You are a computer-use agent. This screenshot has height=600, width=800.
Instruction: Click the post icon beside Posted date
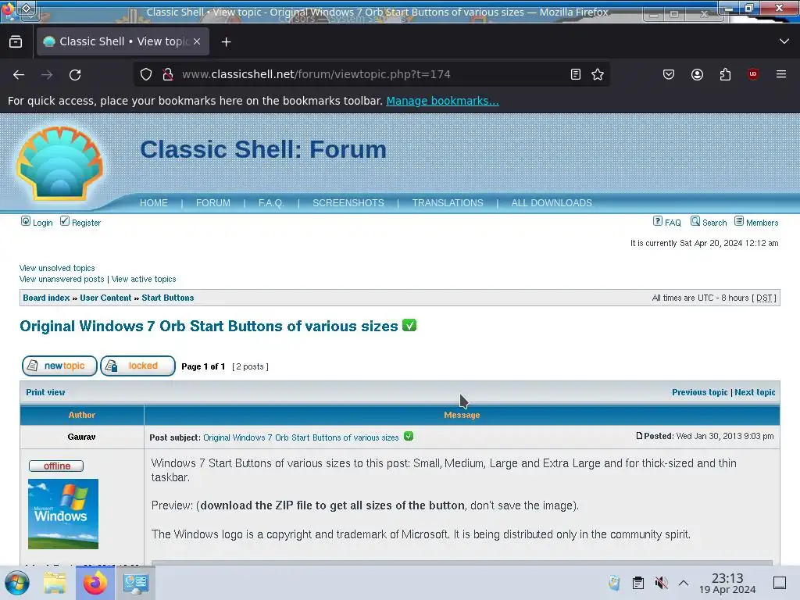[639, 436]
